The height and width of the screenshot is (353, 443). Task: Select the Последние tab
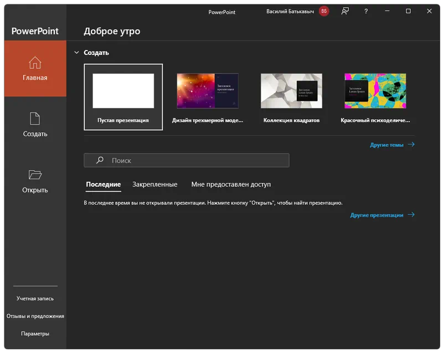point(103,185)
